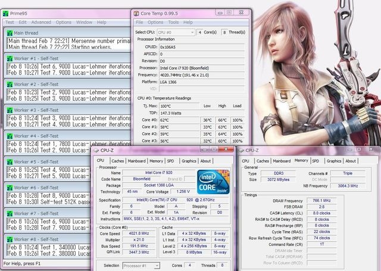
Task: Switch to Graphics tab in right CPU-Z
Action: 334,161
